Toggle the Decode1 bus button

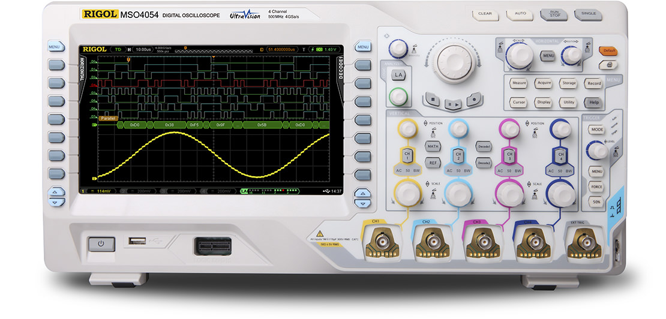point(484,146)
